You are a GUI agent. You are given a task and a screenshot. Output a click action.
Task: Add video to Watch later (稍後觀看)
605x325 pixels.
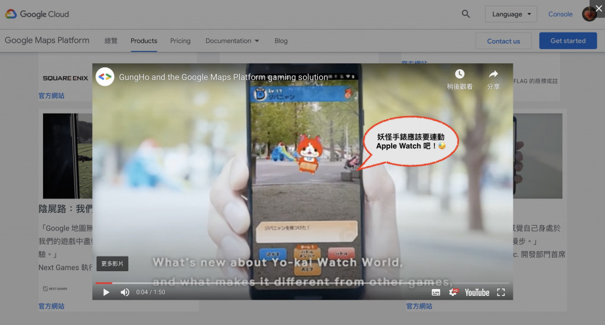coord(460,80)
